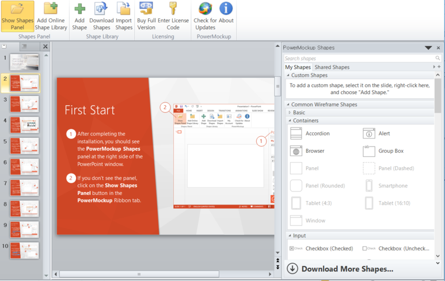Select slide 9 thumbnail
The height and width of the screenshot is (281, 445).
pyautogui.click(x=24, y=229)
